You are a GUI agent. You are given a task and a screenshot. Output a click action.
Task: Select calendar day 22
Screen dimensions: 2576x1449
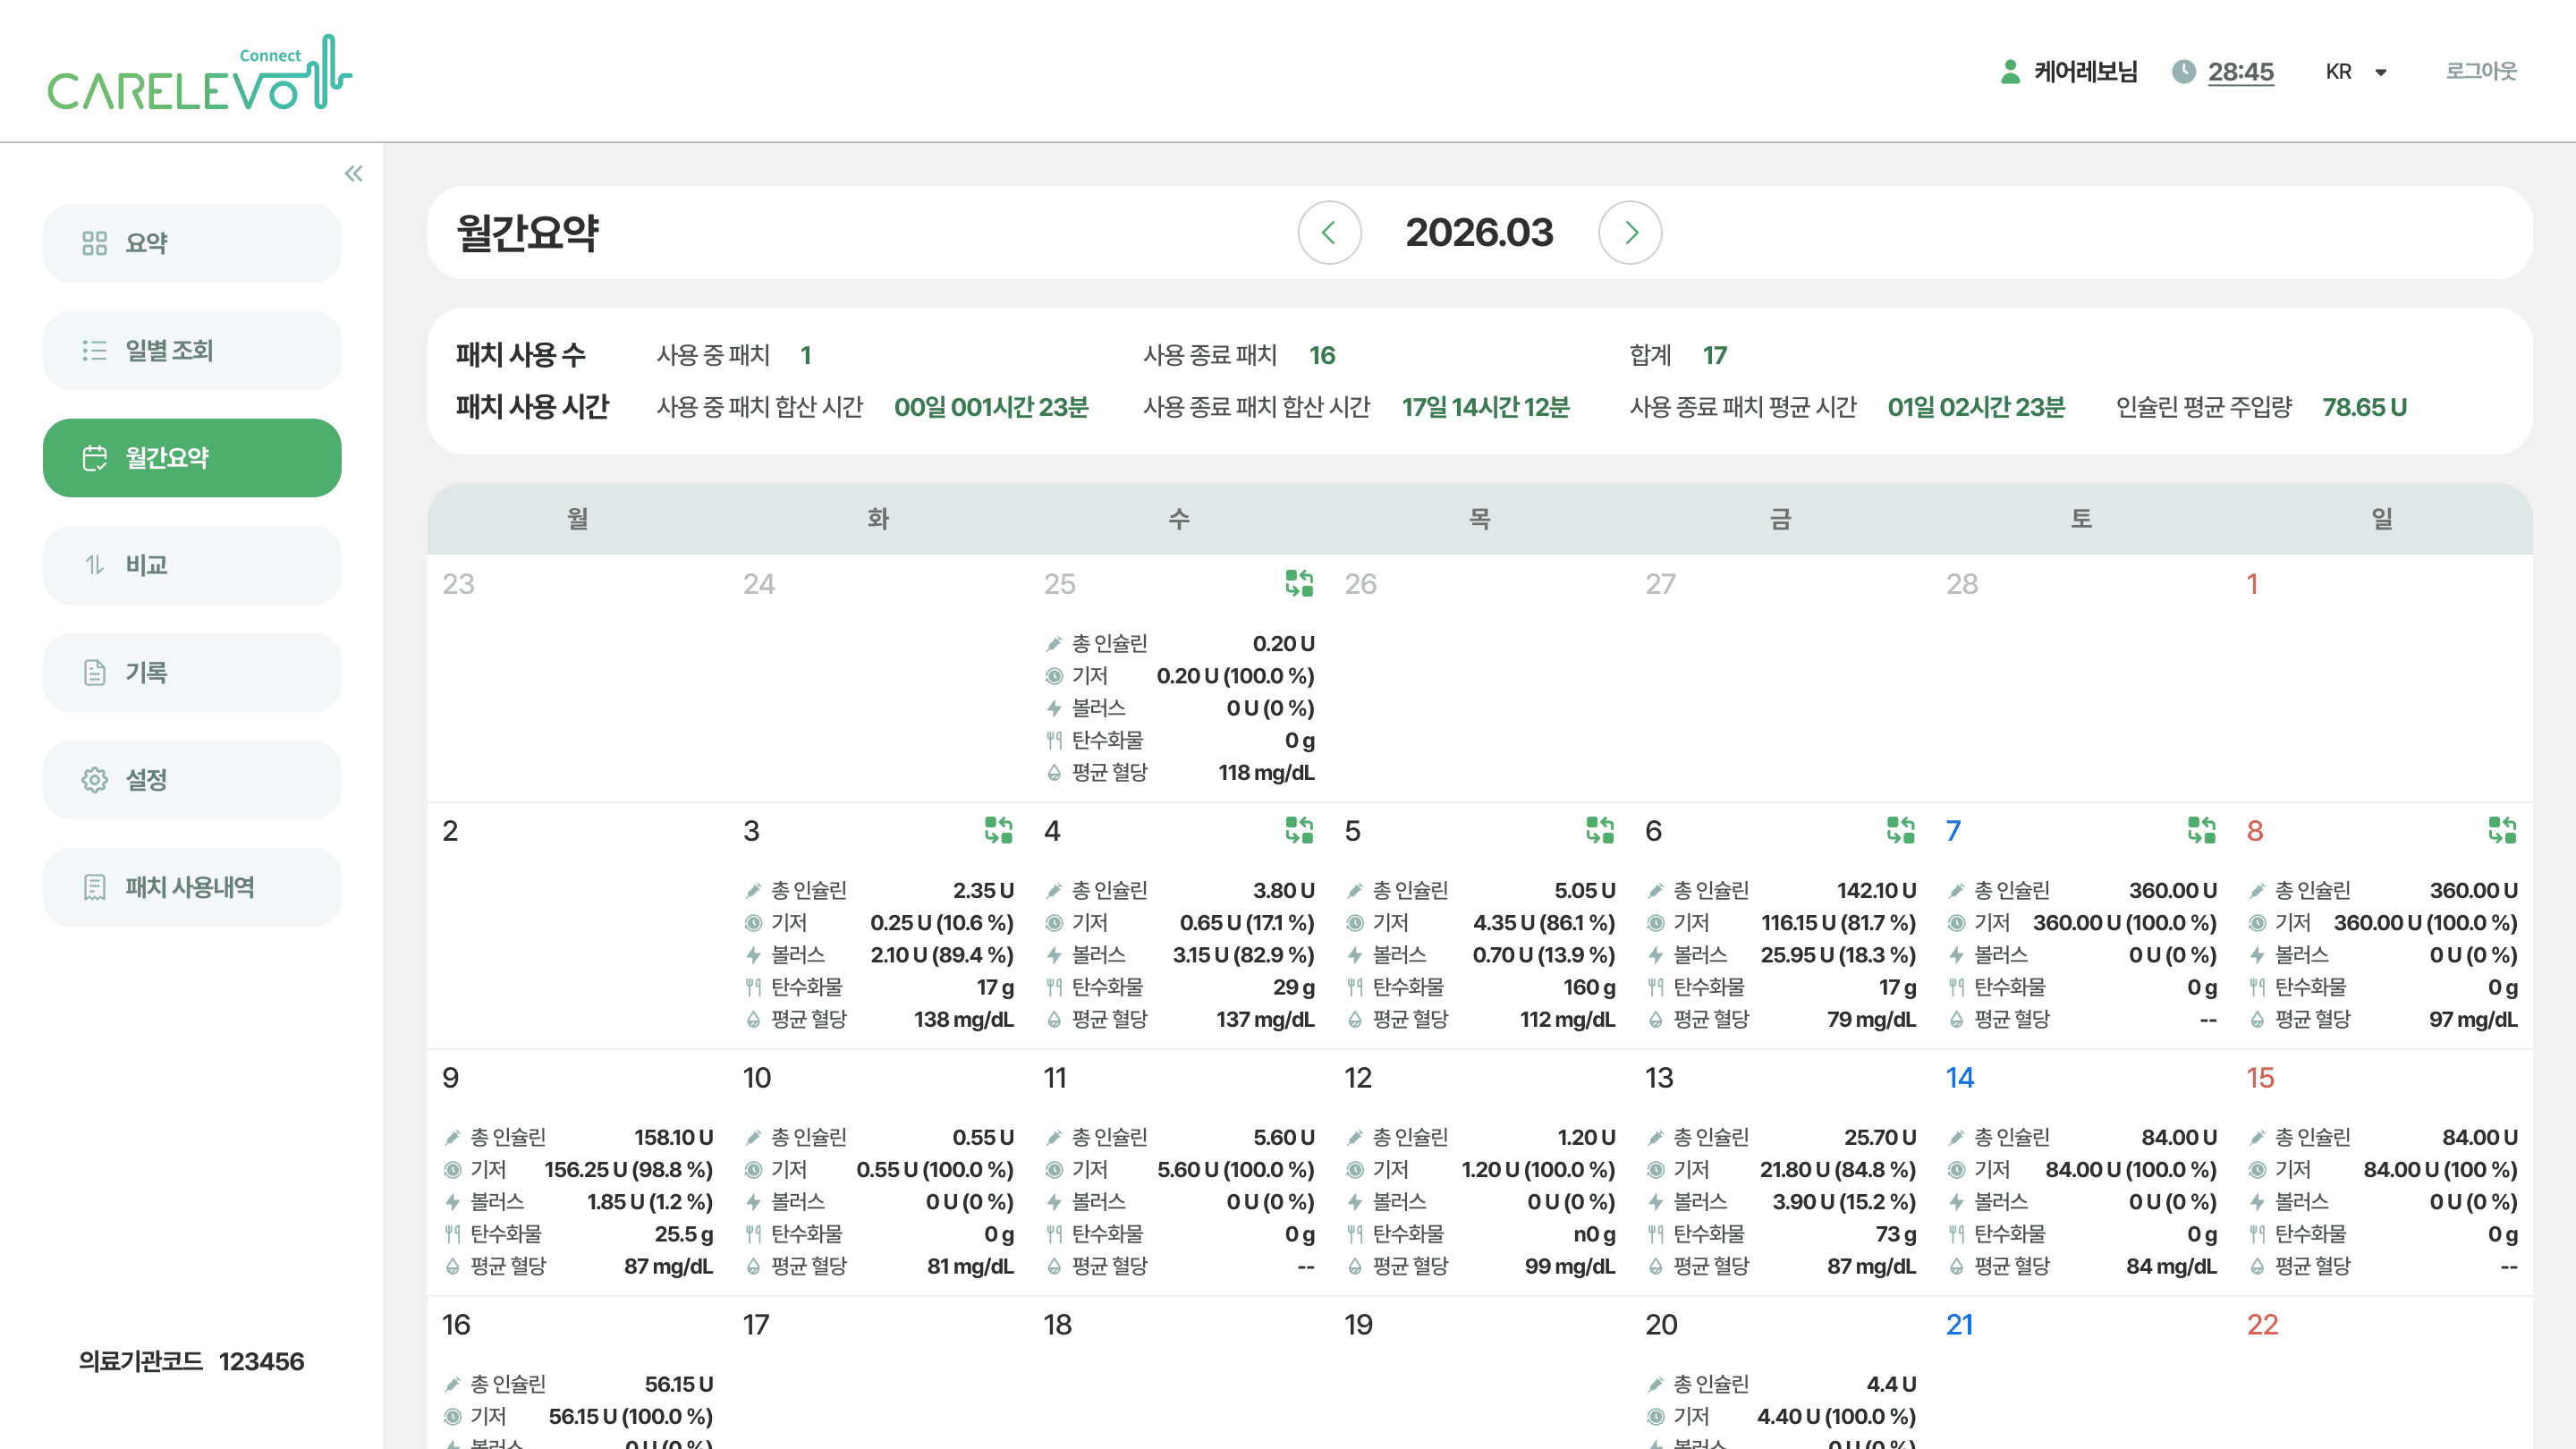[x=2262, y=1325]
